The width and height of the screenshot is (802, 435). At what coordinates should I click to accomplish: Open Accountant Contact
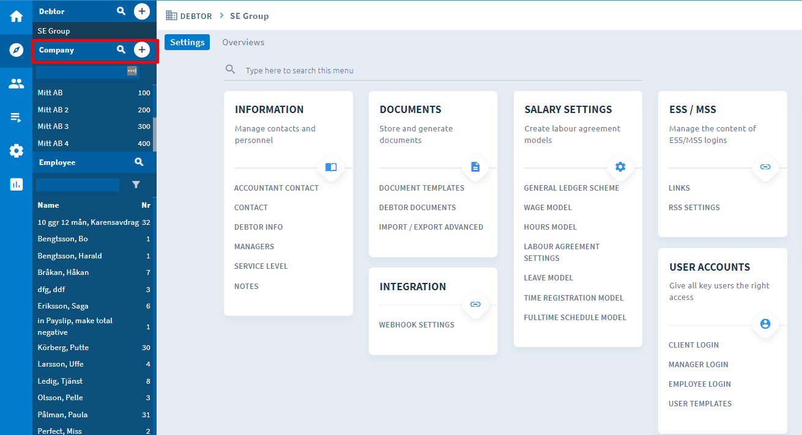pos(277,188)
